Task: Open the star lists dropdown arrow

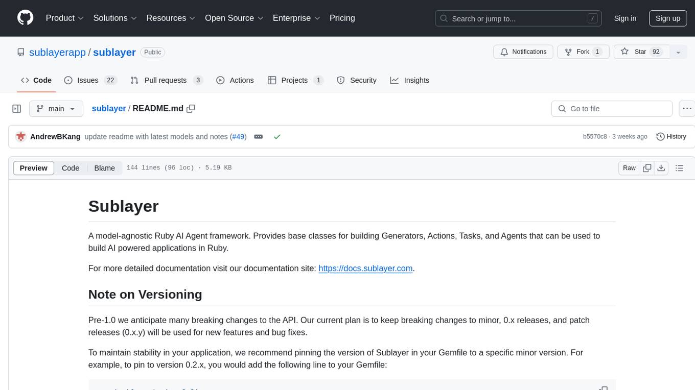Action: pyautogui.click(x=678, y=52)
